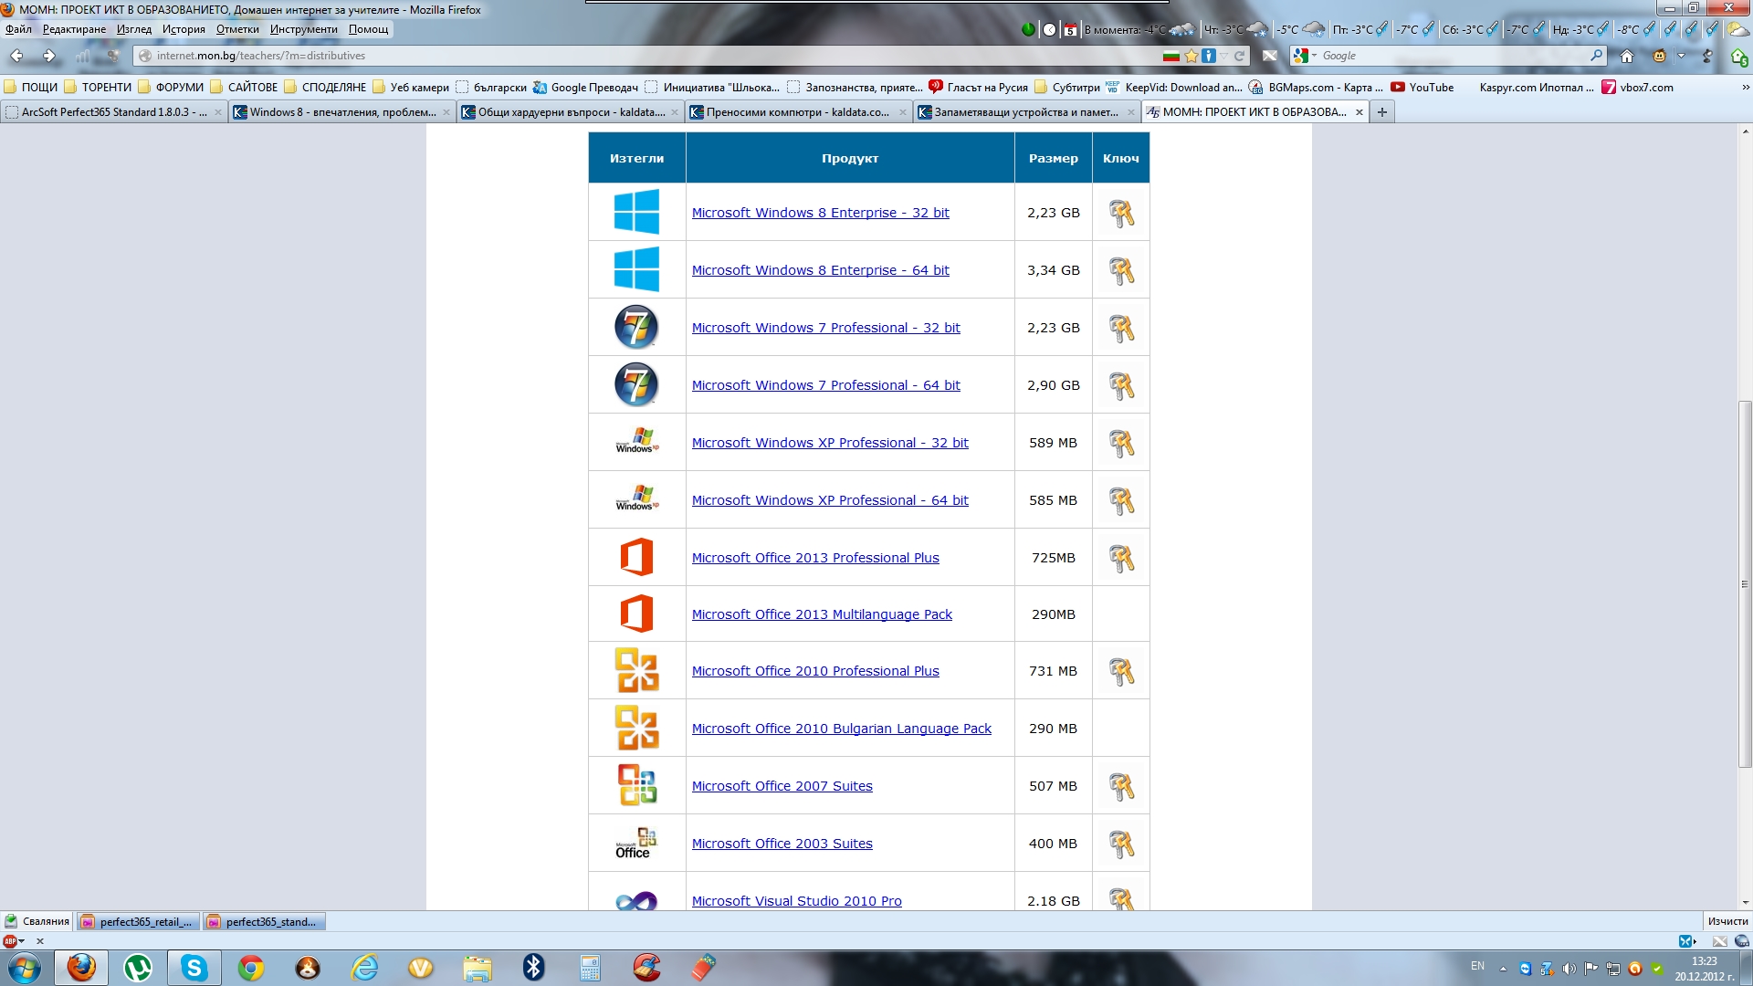Image resolution: width=1753 pixels, height=986 pixels.
Task: Open the История menu
Action: tap(184, 29)
